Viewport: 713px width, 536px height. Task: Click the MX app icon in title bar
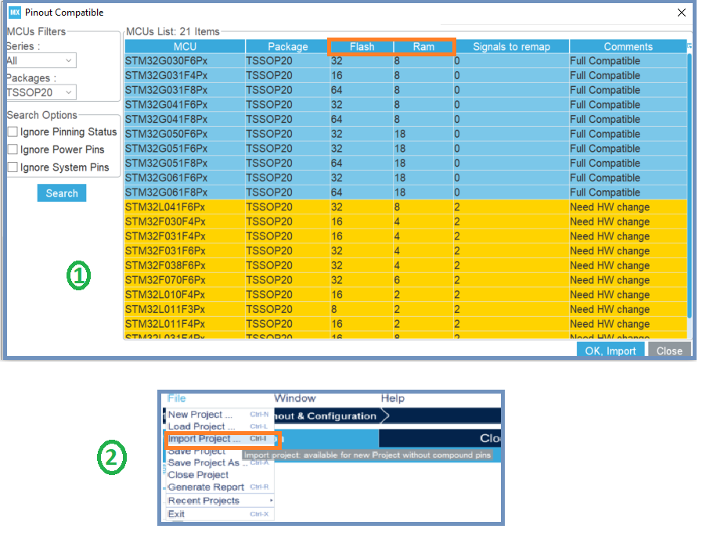15,13
